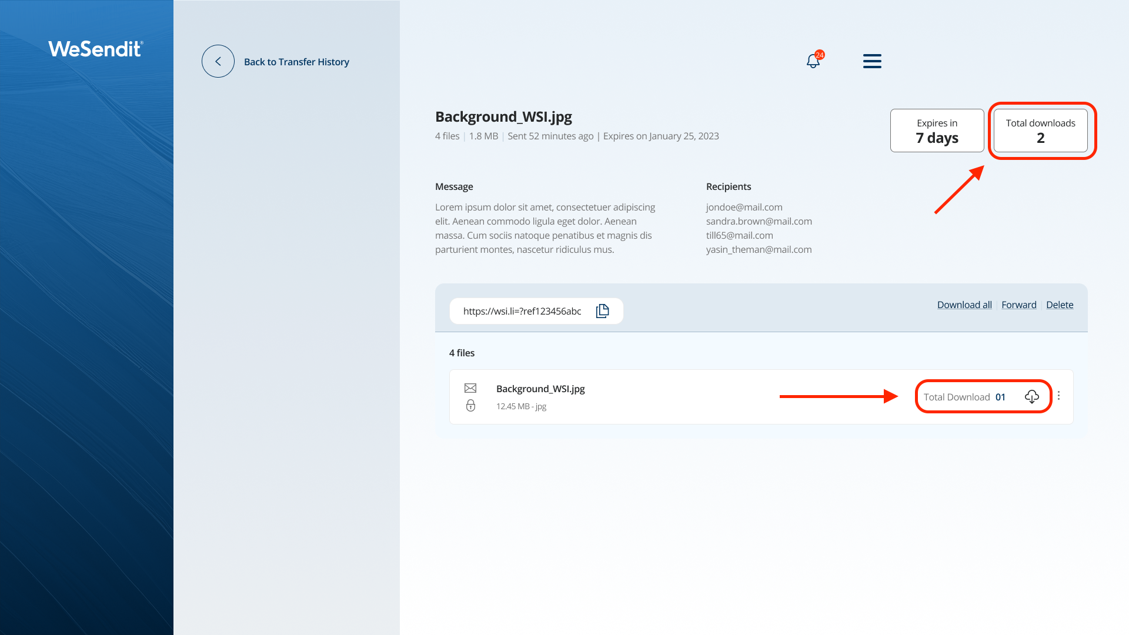Click the back arrow circle button

pos(218,61)
